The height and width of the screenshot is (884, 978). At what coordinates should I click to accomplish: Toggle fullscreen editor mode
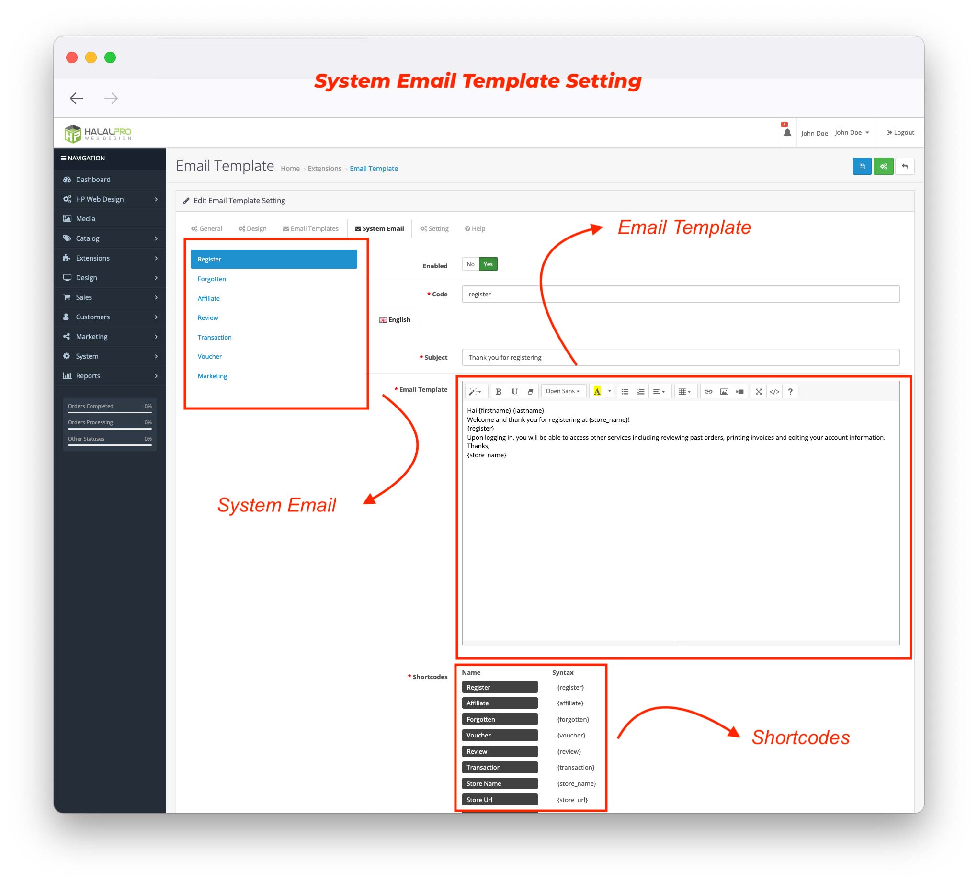(x=759, y=392)
